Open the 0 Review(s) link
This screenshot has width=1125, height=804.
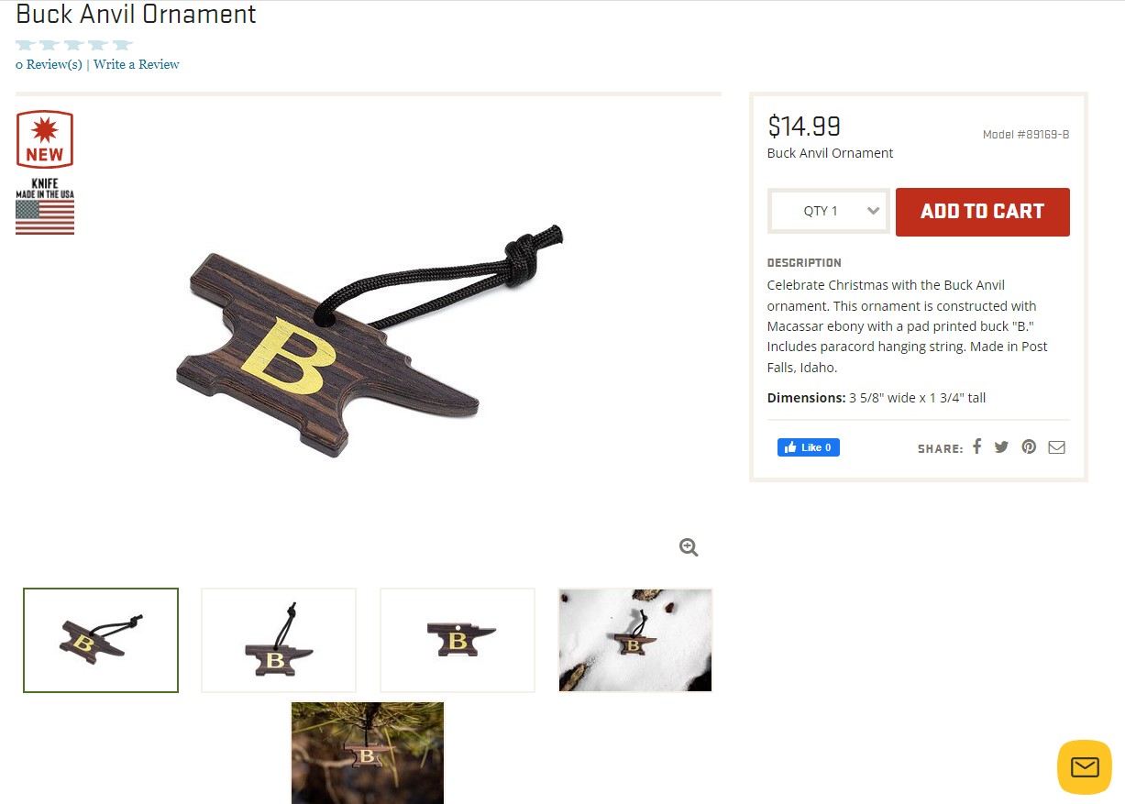(49, 64)
